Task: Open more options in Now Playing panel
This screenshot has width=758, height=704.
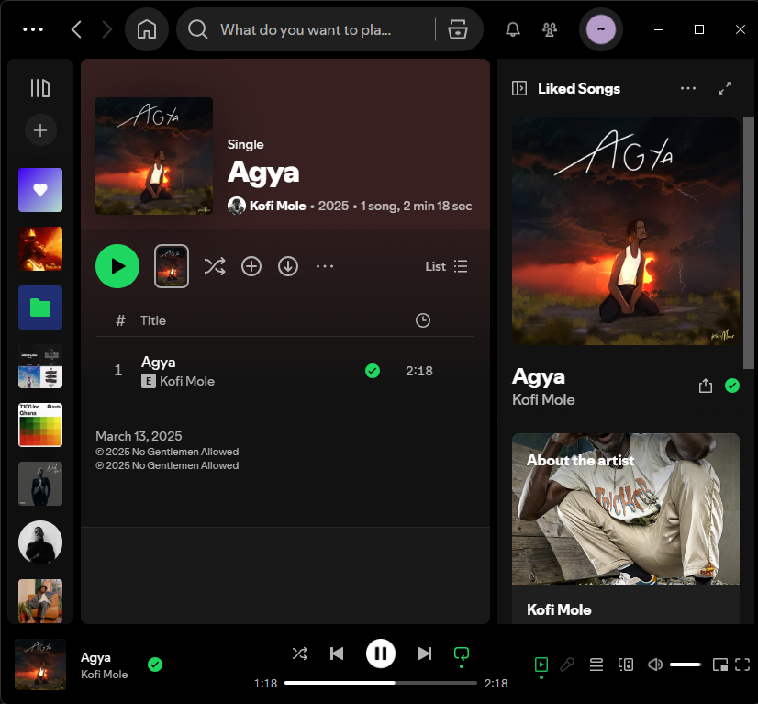Action: [688, 88]
